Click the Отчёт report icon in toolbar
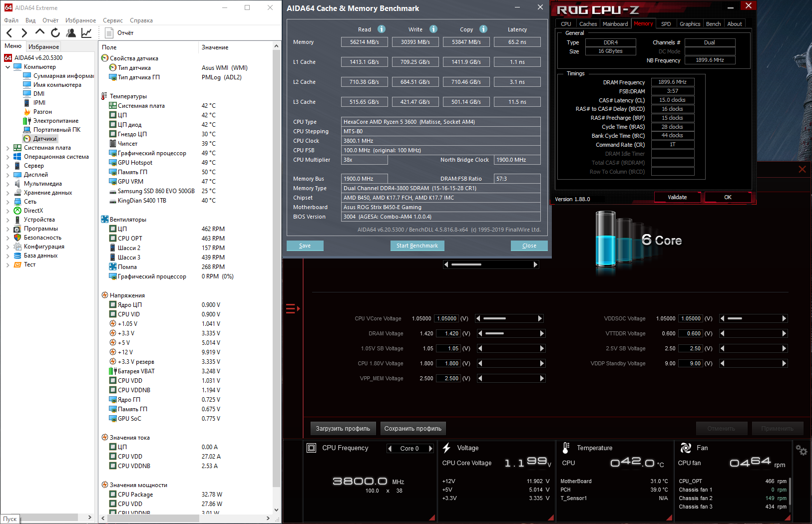Image resolution: width=812 pixels, height=524 pixels. click(109, 33)
